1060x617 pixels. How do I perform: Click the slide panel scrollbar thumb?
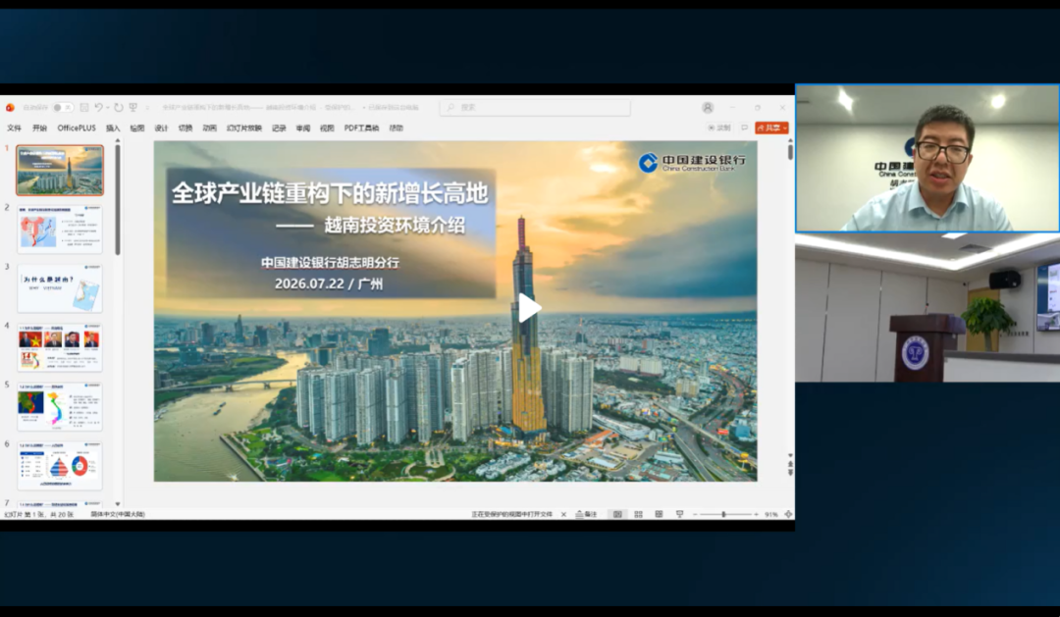tap(118, 199)
